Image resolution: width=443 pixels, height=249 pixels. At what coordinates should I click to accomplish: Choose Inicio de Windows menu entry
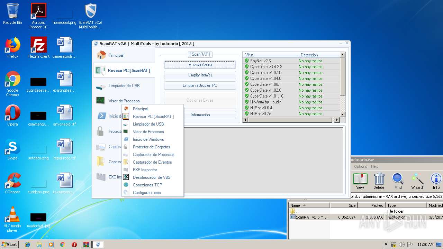[x=153, y=139]
